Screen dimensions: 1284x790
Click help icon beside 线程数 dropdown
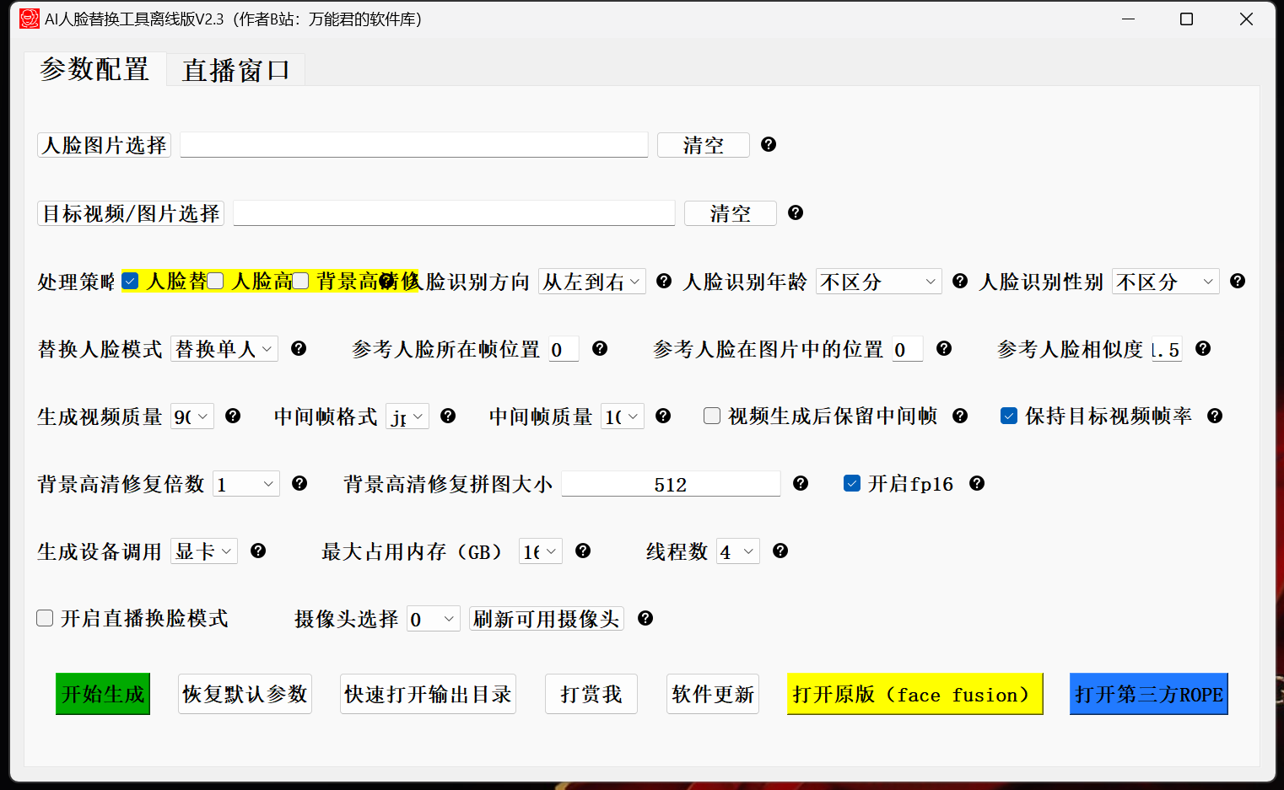pos(780,551)
